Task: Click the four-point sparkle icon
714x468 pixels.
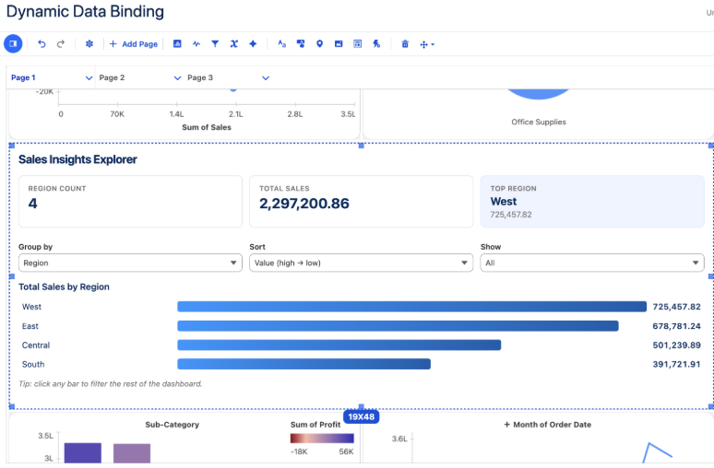Action: [x=253, y=43]
